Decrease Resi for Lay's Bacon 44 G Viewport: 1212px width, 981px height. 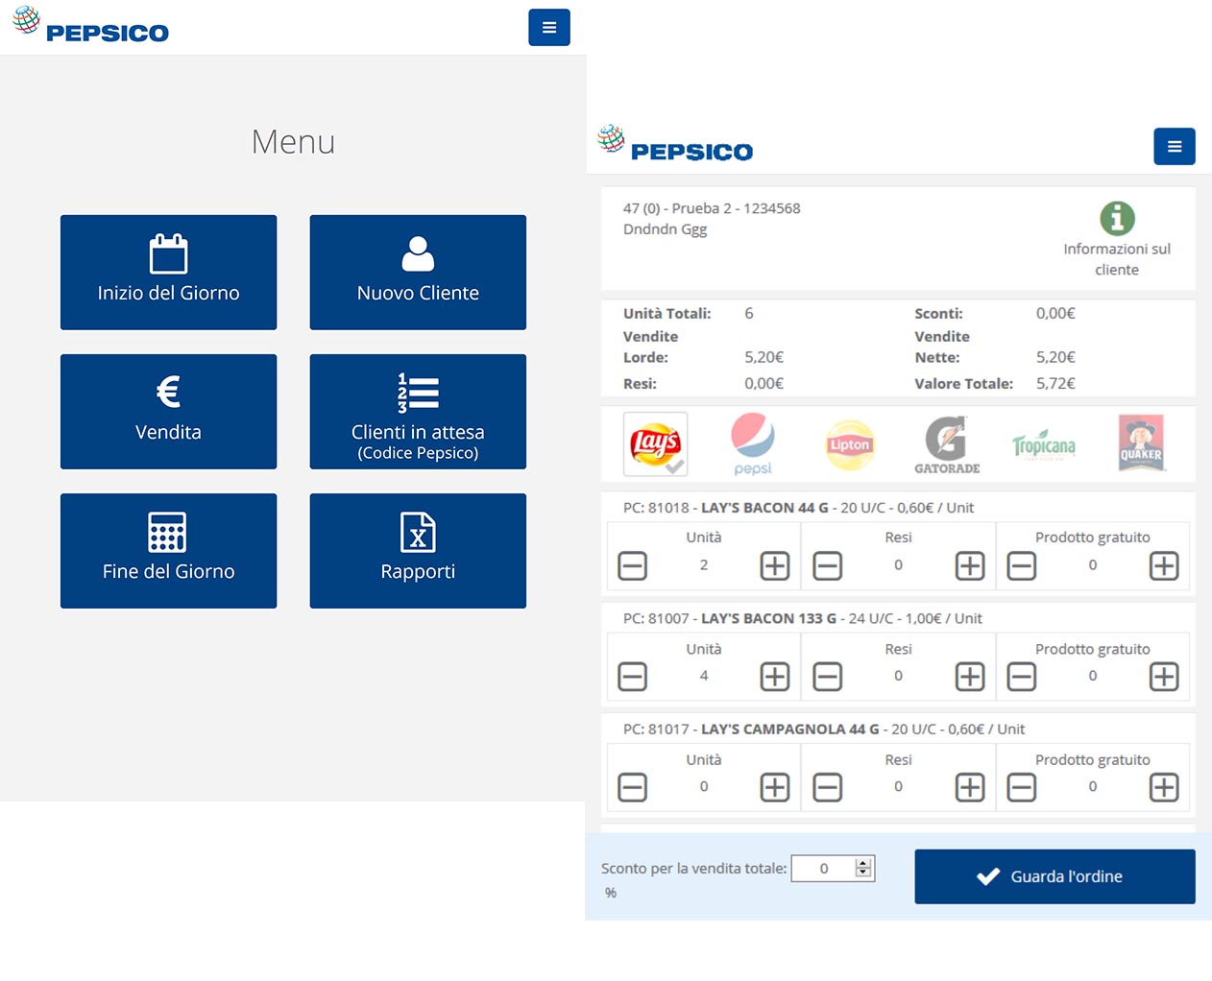coord(828,566)
